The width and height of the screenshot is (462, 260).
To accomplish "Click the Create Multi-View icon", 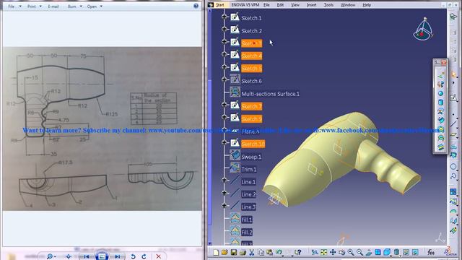I will (x=378, y=252).
